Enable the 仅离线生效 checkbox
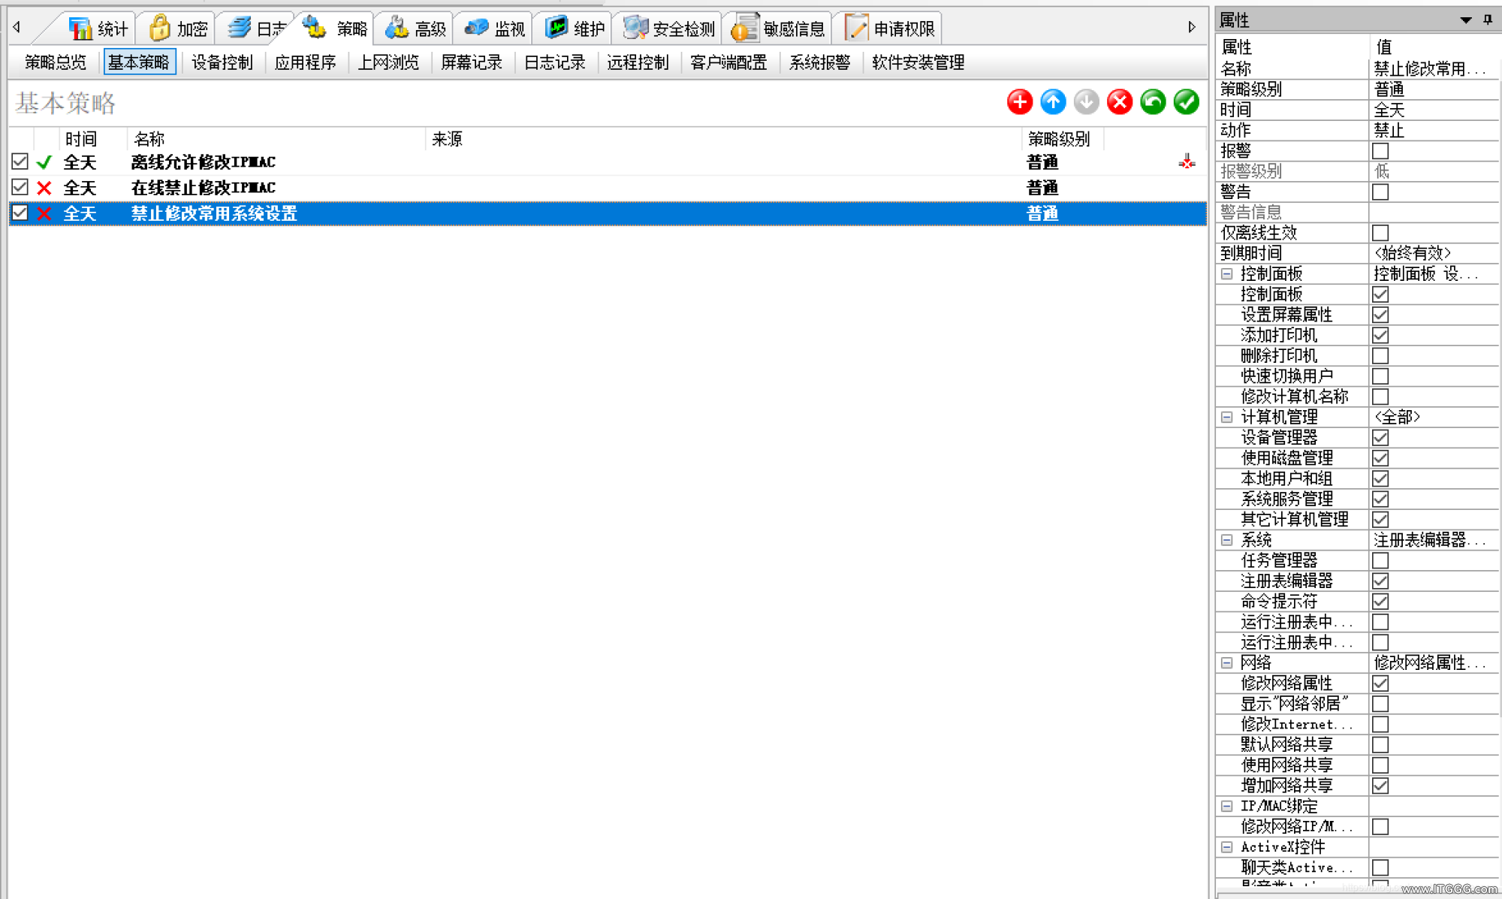This screenshot has height=899, width=1502. click(1380, 233)
